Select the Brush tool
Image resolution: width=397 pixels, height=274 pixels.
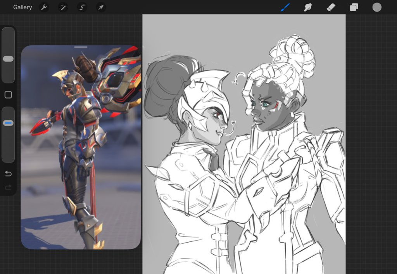point(285,7)
